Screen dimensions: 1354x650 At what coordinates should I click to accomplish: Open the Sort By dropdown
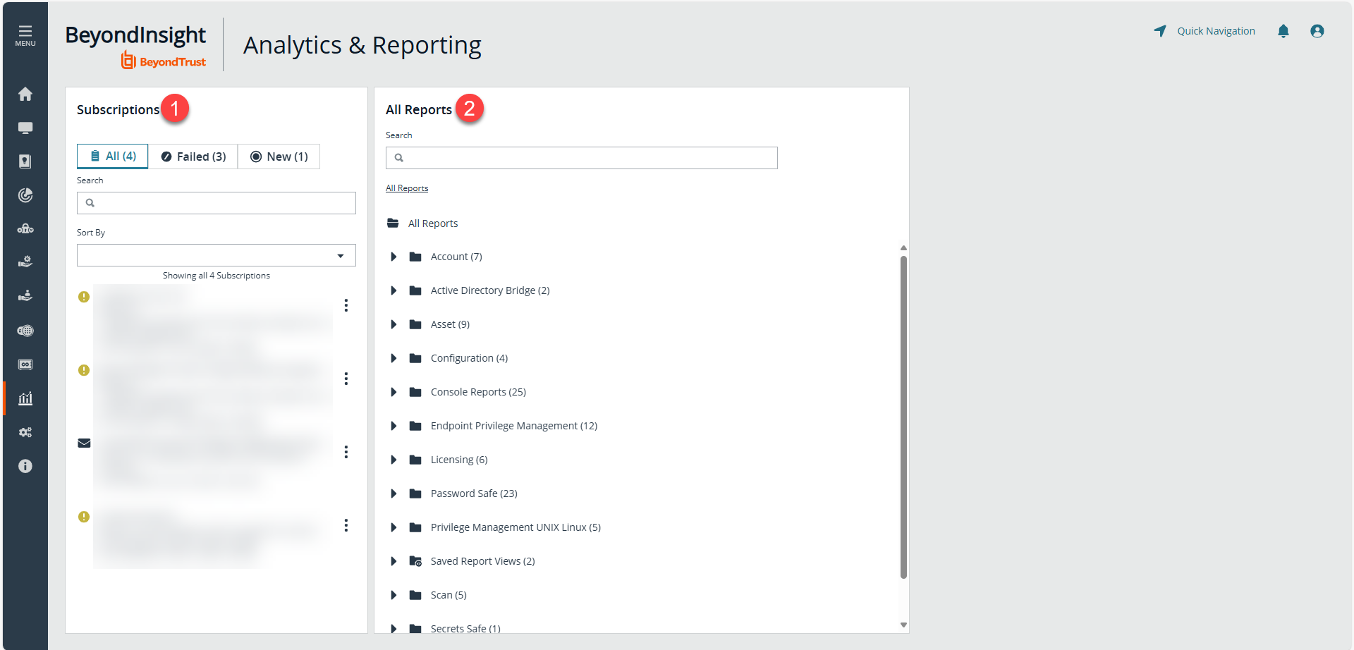click(216, 255)
